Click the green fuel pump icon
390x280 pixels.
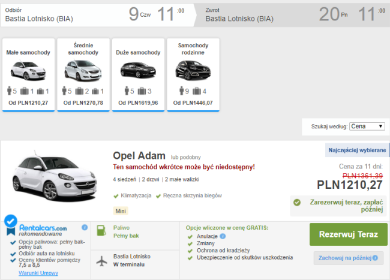tap(101, 230)
